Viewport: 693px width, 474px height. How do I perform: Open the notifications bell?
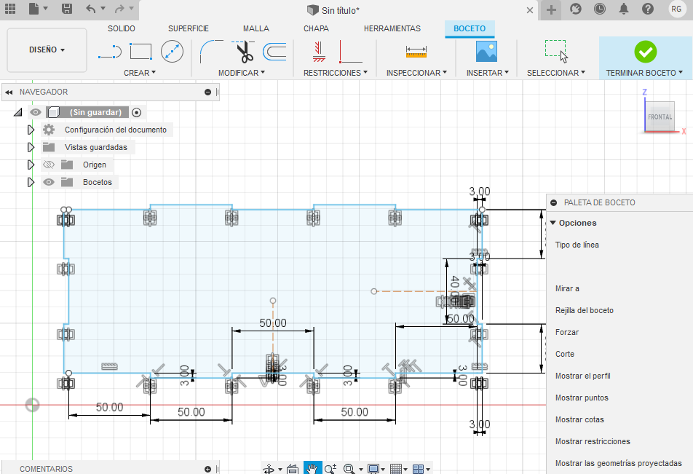tap(624, 9)
